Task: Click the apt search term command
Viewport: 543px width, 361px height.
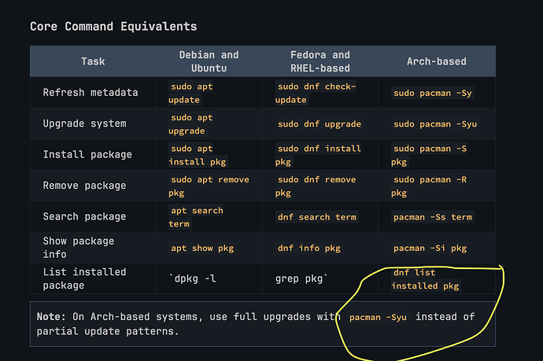Action: pos(196,217)
